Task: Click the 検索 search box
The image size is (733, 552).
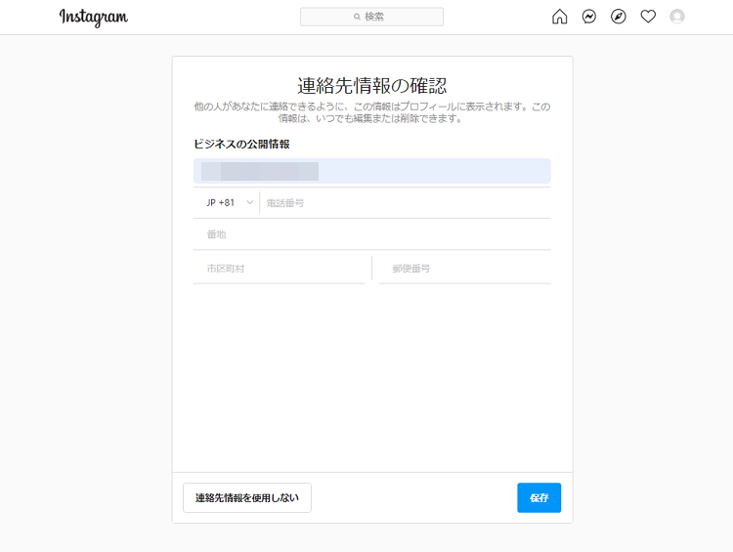Action: (371, 17)
